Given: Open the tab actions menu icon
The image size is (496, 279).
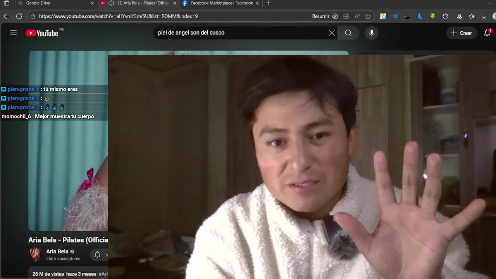Looking at the screenshot, I should [x=7, y=3].
